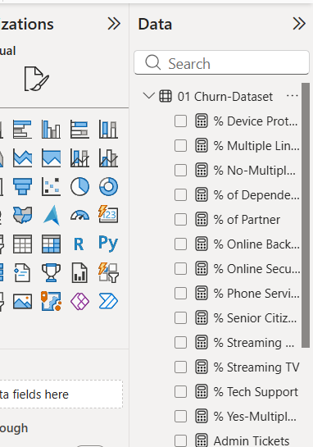The image size is (313, 447).
Task: Select the Table visual
Action: coord(22,244)
